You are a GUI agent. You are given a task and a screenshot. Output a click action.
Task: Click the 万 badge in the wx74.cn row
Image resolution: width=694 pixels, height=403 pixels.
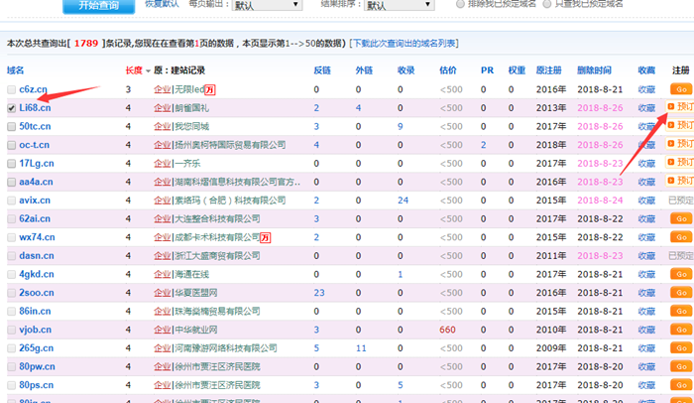click(265, 237)
